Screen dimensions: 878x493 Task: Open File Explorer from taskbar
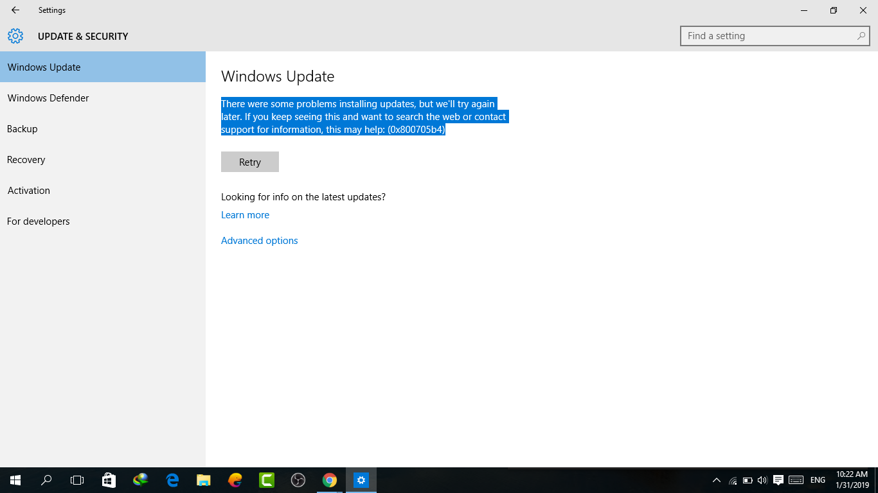coord(203,480)
